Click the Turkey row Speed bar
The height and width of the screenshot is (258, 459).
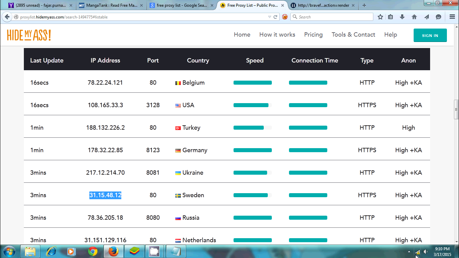[x=253, y=128]
